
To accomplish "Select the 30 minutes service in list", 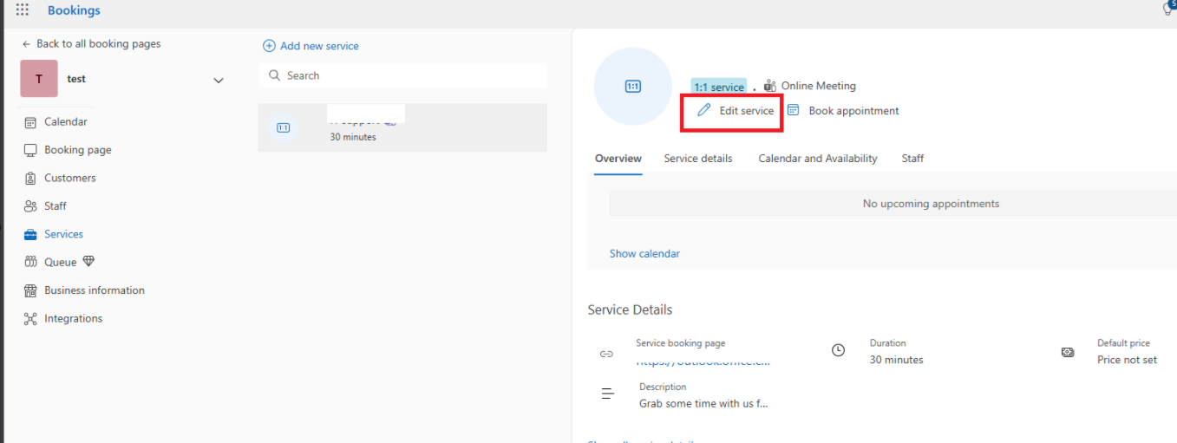I will tap(402, 127).
